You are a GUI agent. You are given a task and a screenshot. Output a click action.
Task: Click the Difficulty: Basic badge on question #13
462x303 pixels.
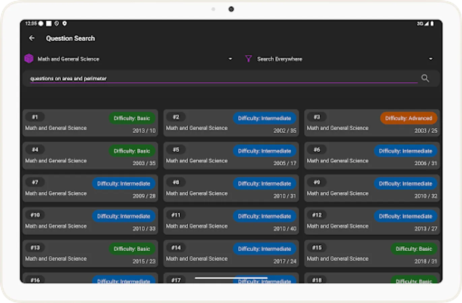tap(132, 249)
